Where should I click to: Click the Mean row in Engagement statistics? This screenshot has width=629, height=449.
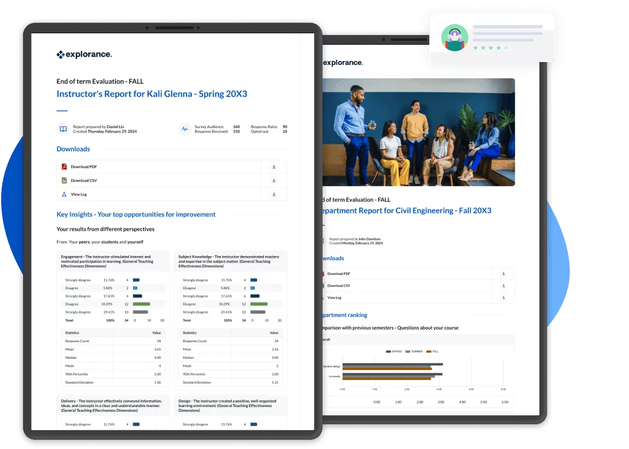click(113, 350)
